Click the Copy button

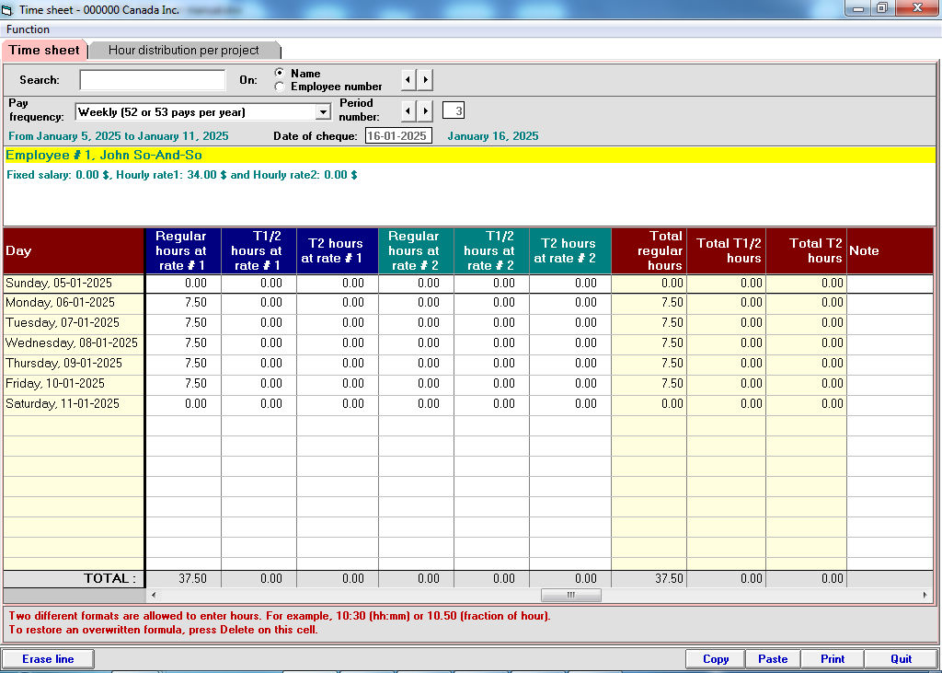716,659
